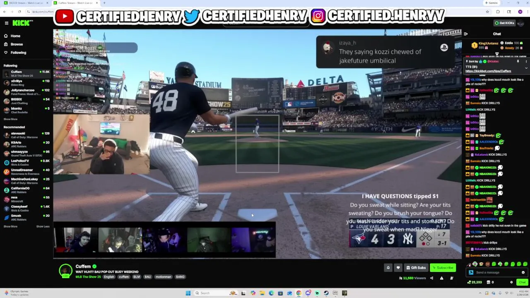The image size is (530, 298).
Task: Toggle stream notifications bell
Action: [x=388, y=268]
